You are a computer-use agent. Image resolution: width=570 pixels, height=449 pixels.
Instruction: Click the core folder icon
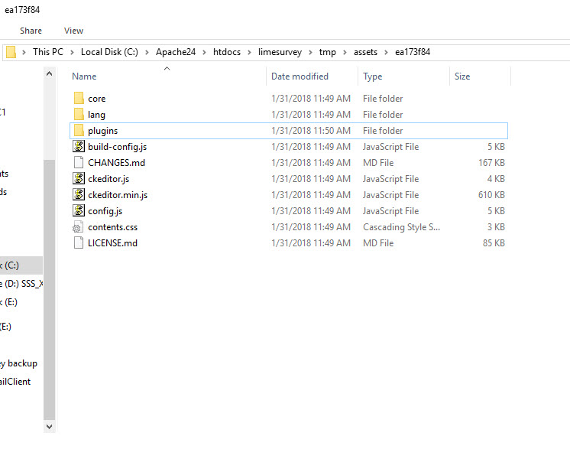point(78,99)
